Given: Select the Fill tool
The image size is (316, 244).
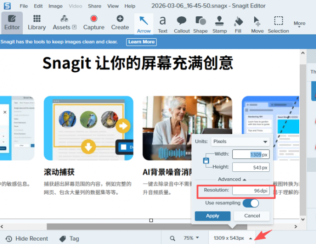Looking at the screenshot, I should click(x=238, y=24).
